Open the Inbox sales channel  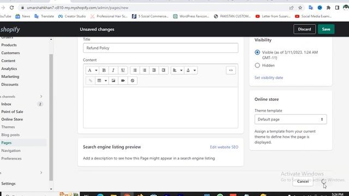pos(6,104)
